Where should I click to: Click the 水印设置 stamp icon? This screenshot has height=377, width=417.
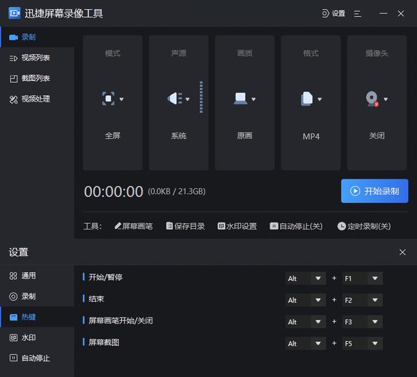(x=222, y=226)
